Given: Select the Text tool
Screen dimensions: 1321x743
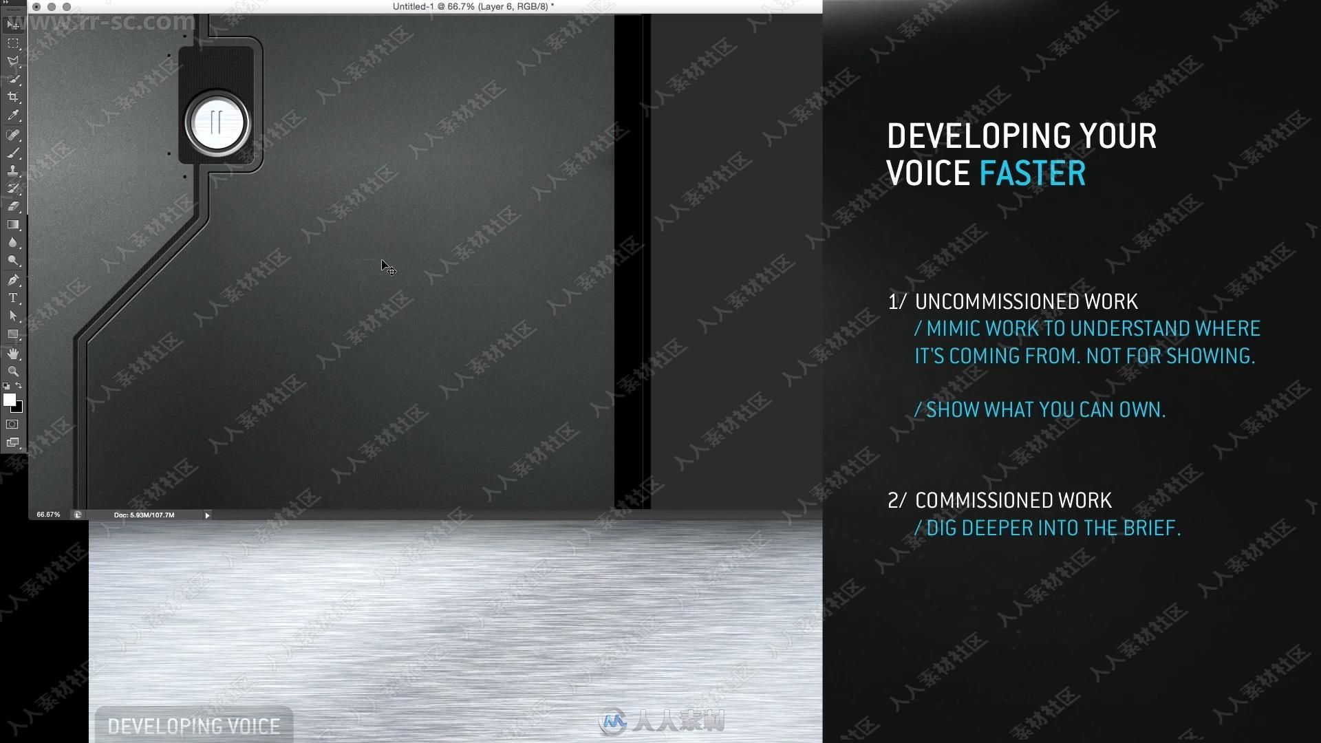Looking at the screenshot, I should tap(12, 298).
